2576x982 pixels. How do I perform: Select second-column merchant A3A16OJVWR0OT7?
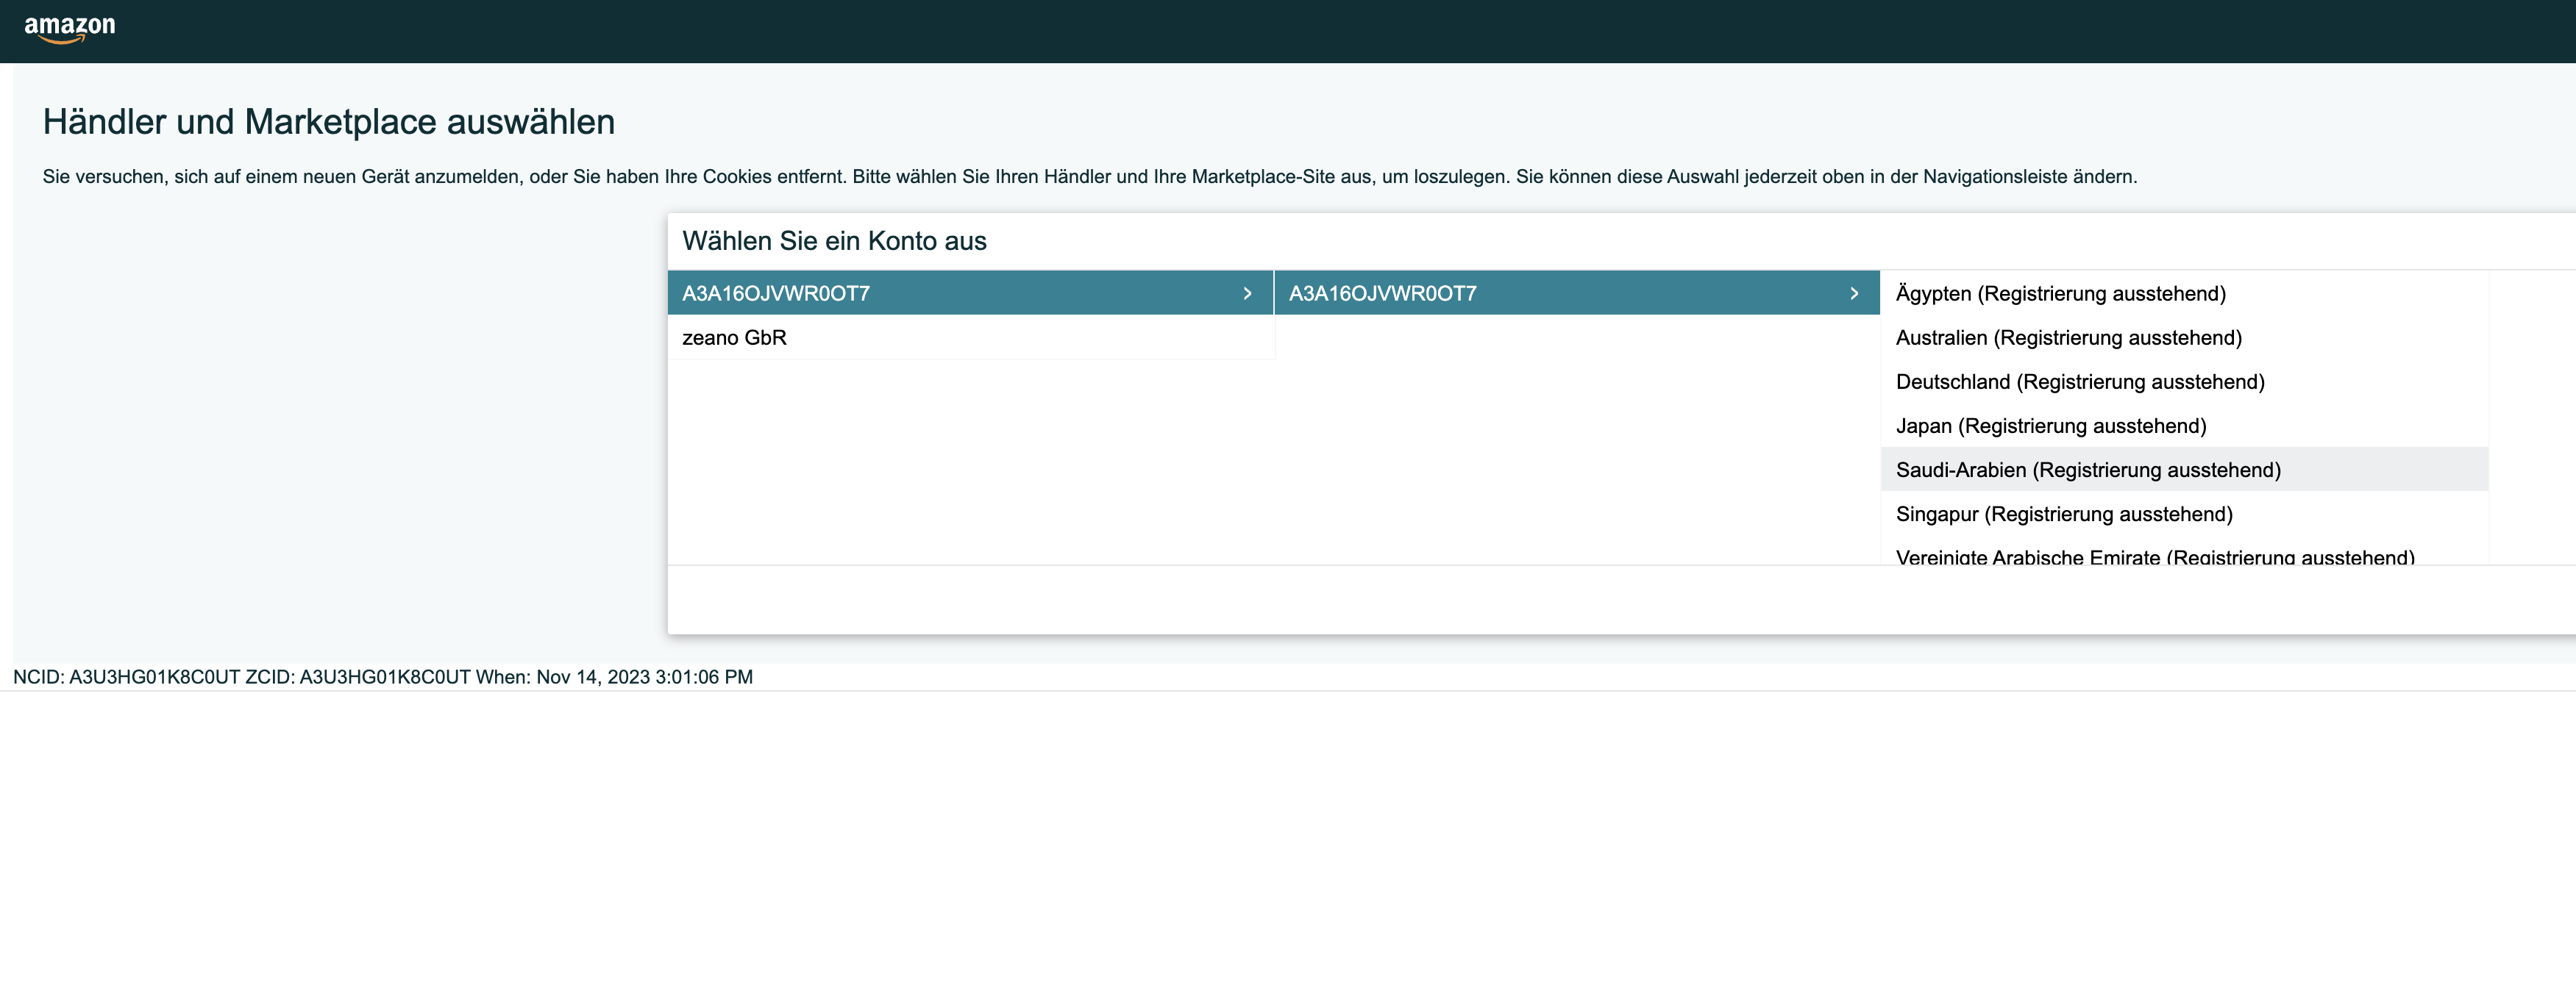pyautogui.click(x=1577, y=293)
